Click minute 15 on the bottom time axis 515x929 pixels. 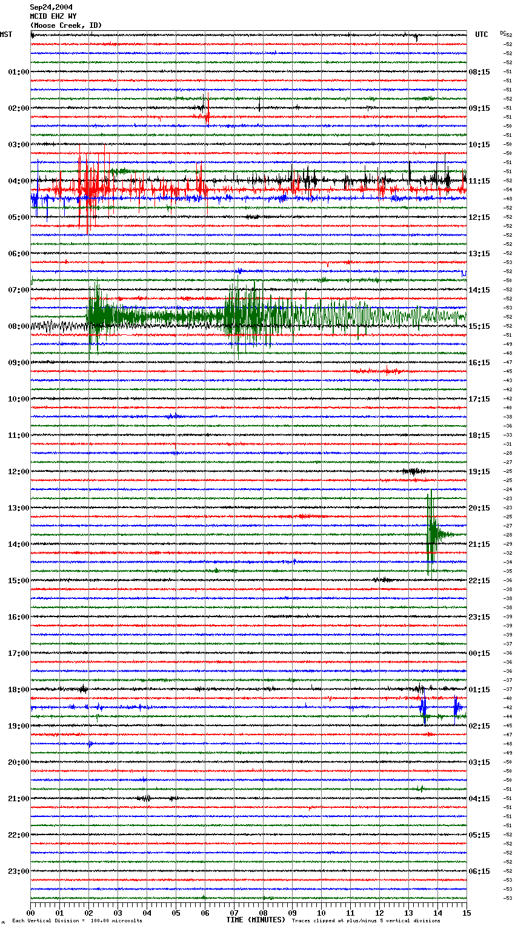467,913
